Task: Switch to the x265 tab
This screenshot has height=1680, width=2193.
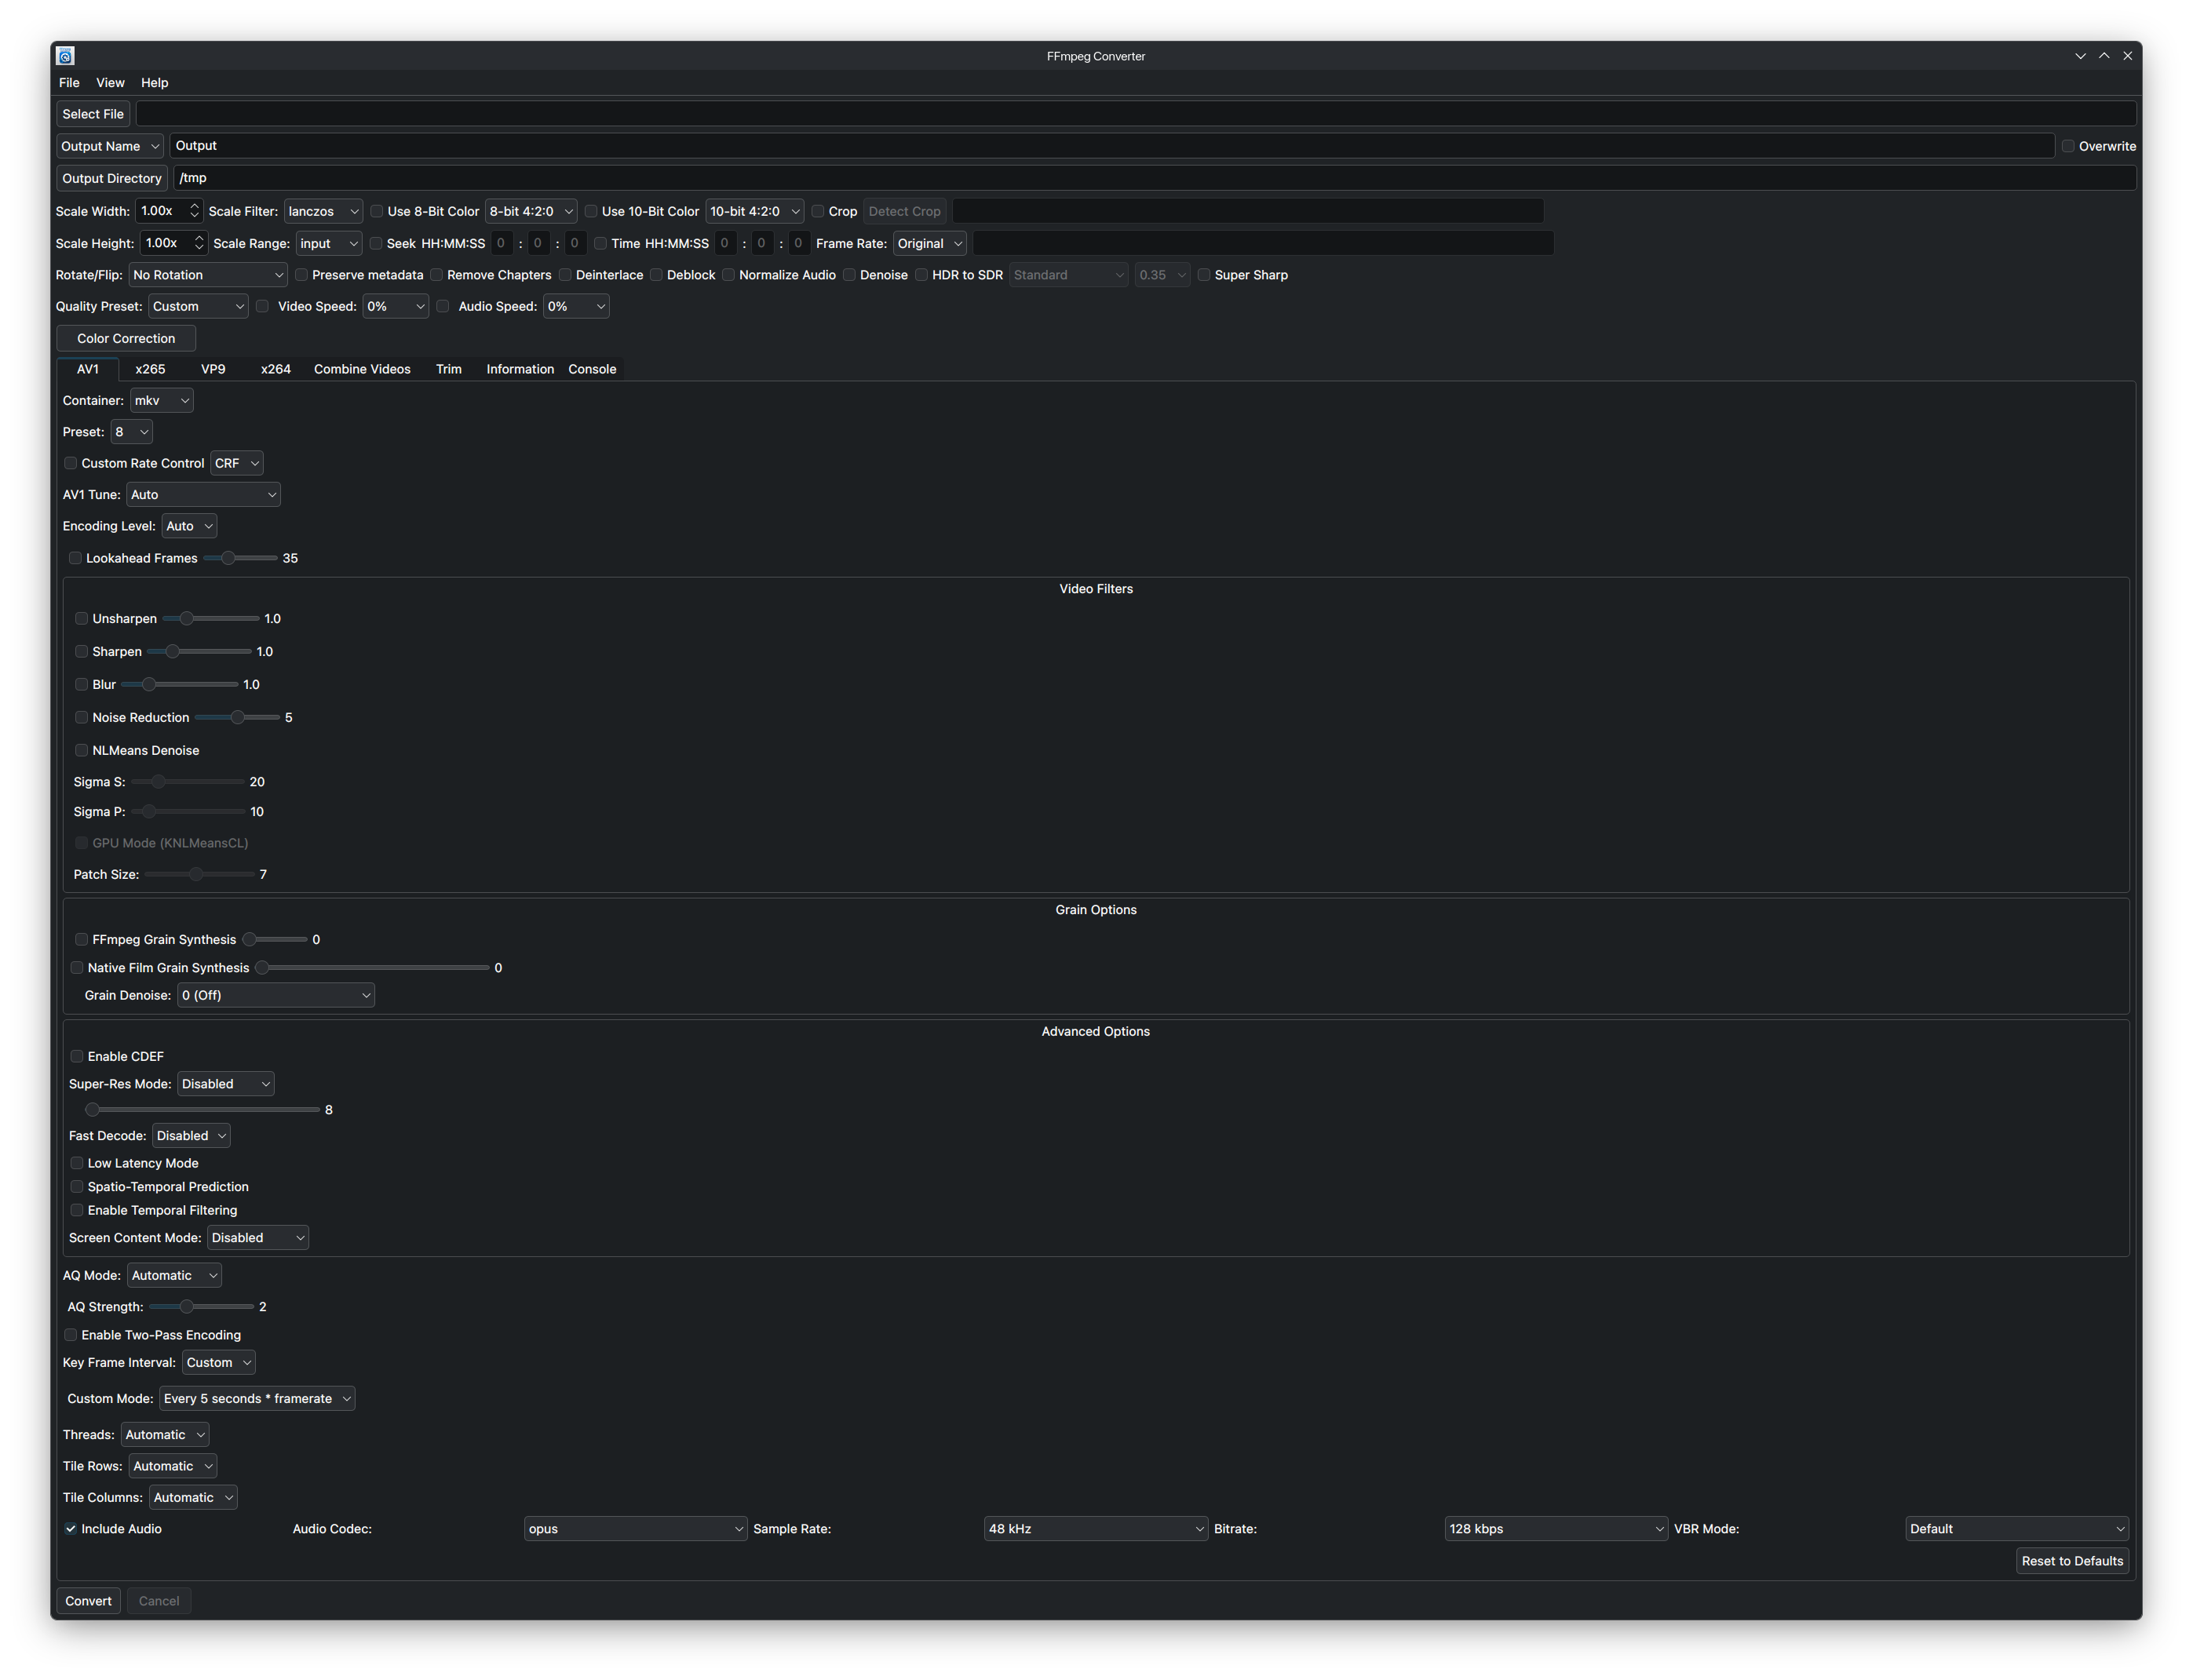Action: point(150,369)
